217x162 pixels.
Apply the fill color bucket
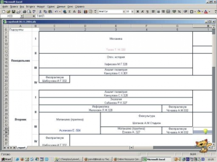(x=199, y=12)
